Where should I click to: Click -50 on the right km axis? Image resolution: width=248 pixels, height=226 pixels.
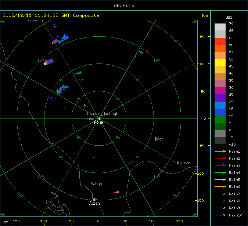click(201, 146)
